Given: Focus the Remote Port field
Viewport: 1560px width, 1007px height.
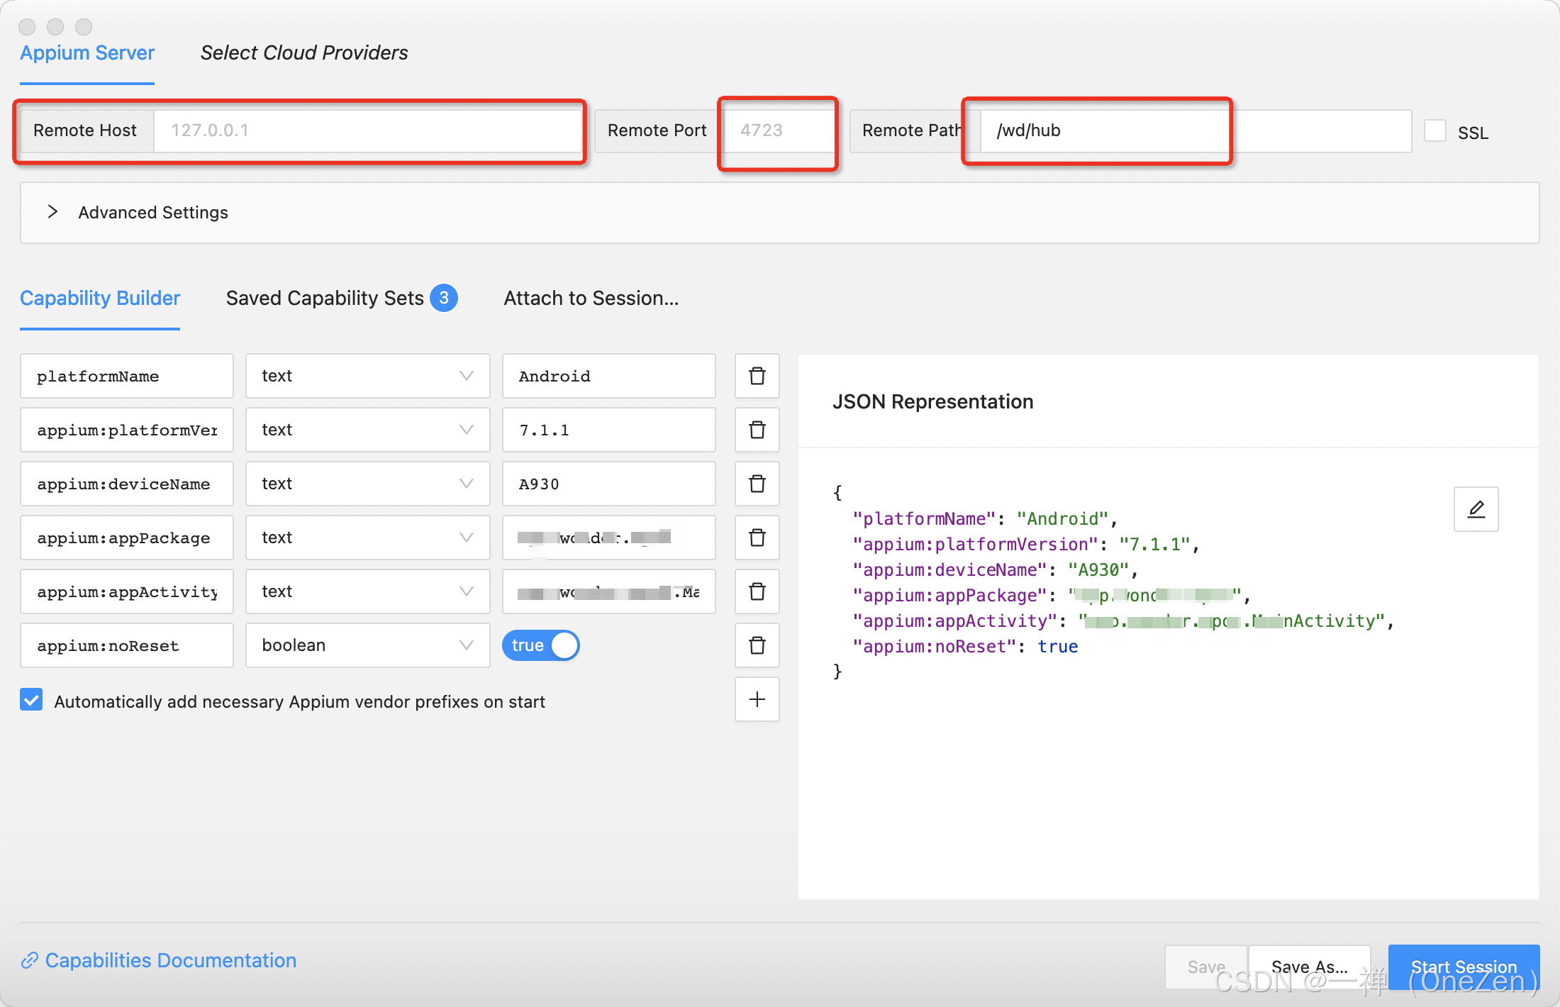Looking at the screenshot, I should pyautogui.click(x=779, y=130).
